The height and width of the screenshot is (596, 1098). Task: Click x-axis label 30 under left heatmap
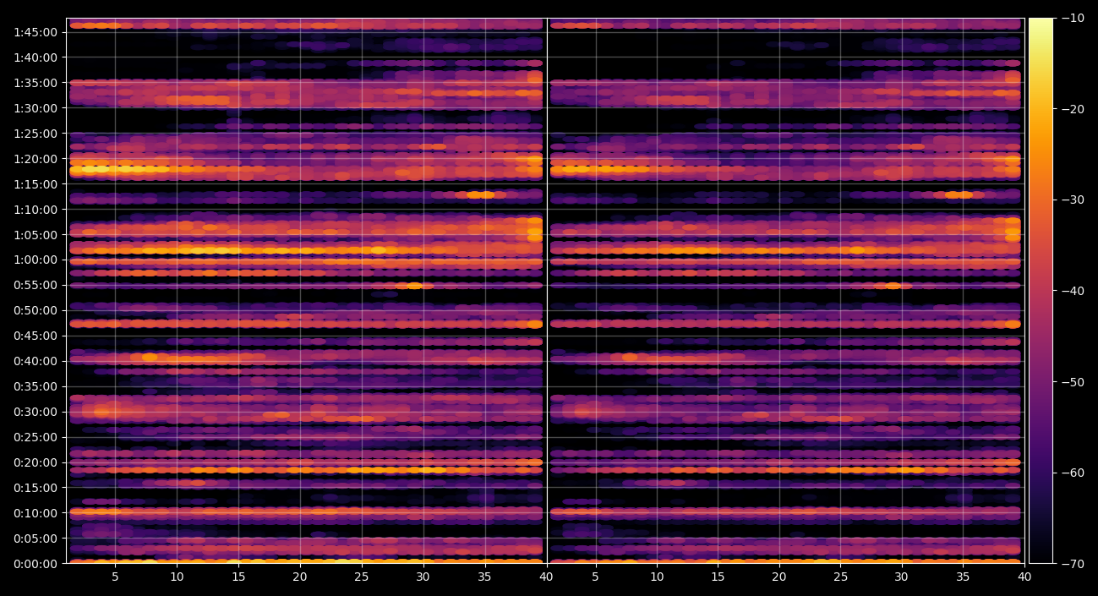[423, 577]
